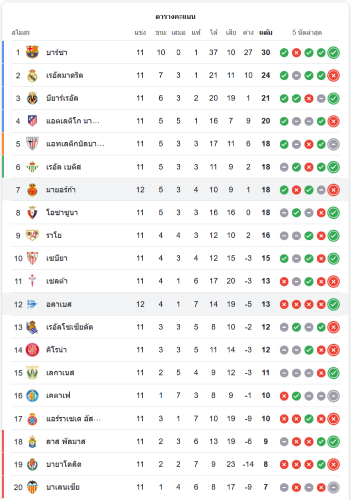Screen dimensions: 351x500
Task: Click Alaves' latest match win indicator
Action: (333, 304)
